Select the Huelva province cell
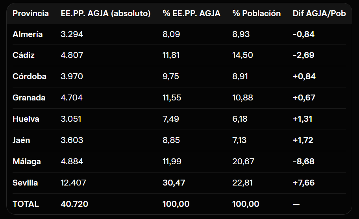 tap(26, 119)
